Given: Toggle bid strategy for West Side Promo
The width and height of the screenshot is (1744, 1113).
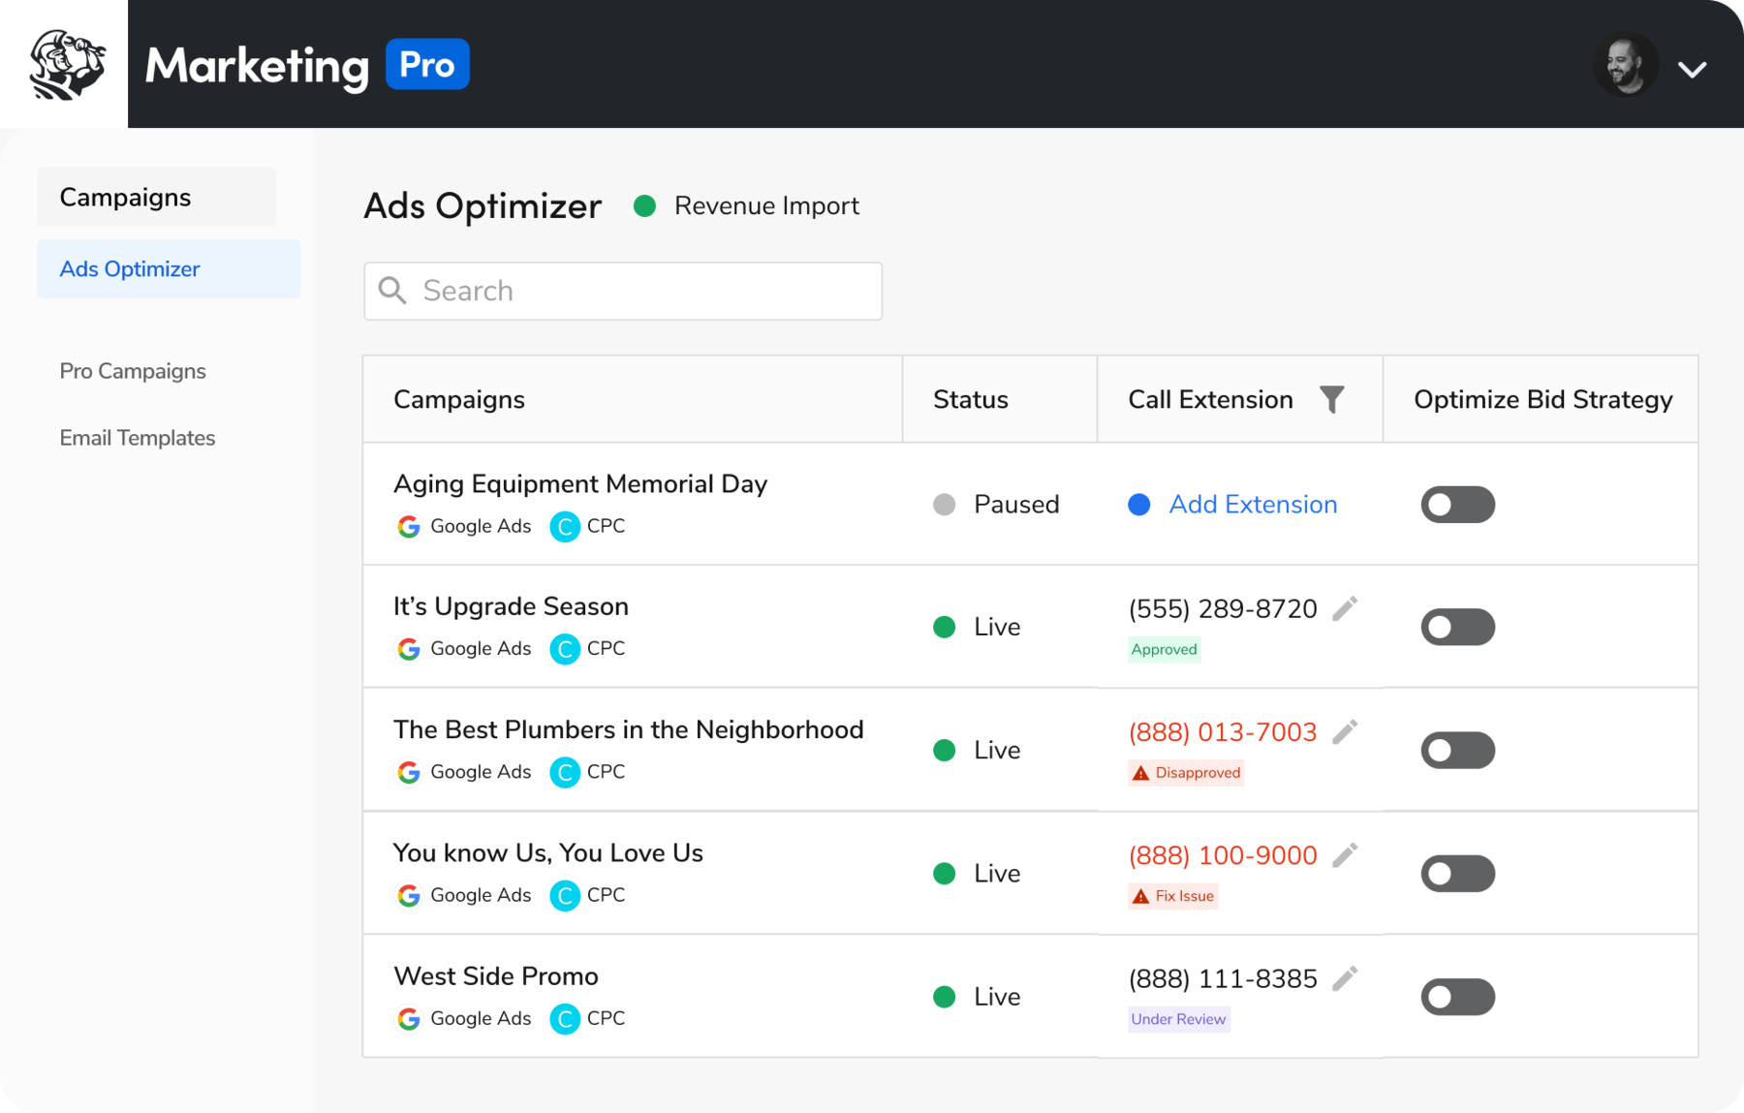Looking at the screenshot, I should [1457, 996].
